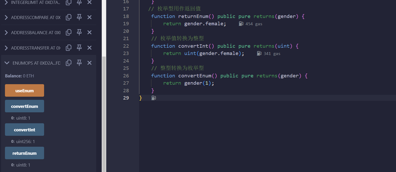396x172 pixels.
Task: Pin the ADDRESSCOMPARE deployed contract
Action: [79, 17]
